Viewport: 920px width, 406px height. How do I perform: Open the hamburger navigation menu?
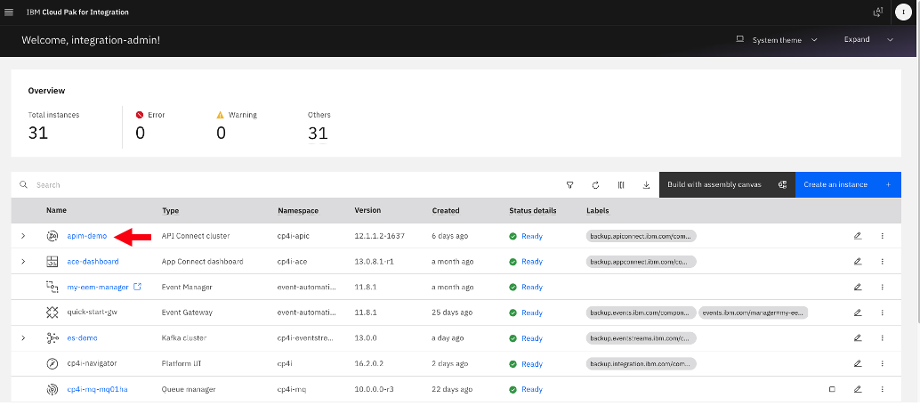click(x=9, y=12)
